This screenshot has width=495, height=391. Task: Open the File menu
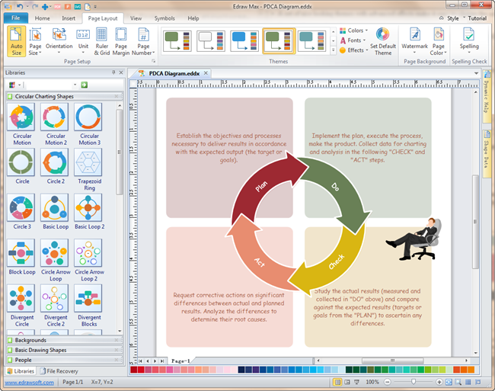click(x=16, y=18)
